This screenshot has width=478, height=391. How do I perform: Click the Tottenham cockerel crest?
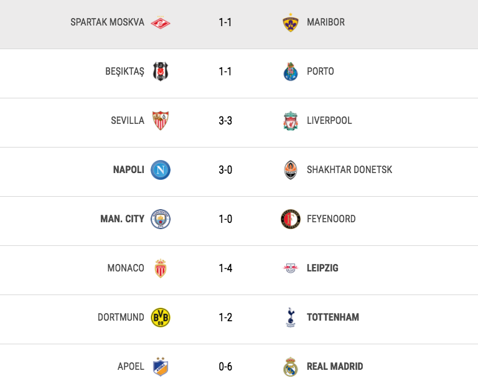[291, 317]
